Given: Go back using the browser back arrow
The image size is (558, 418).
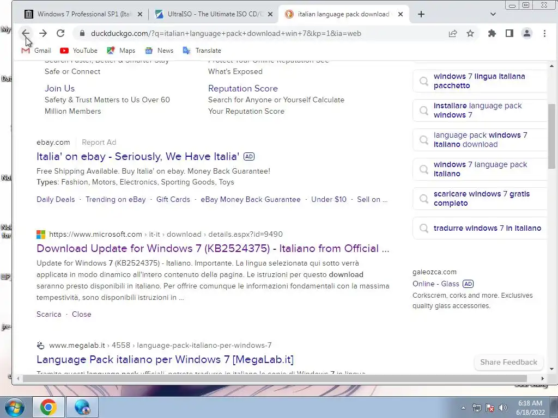Looking at the screenshot, I should coord(26,33).
